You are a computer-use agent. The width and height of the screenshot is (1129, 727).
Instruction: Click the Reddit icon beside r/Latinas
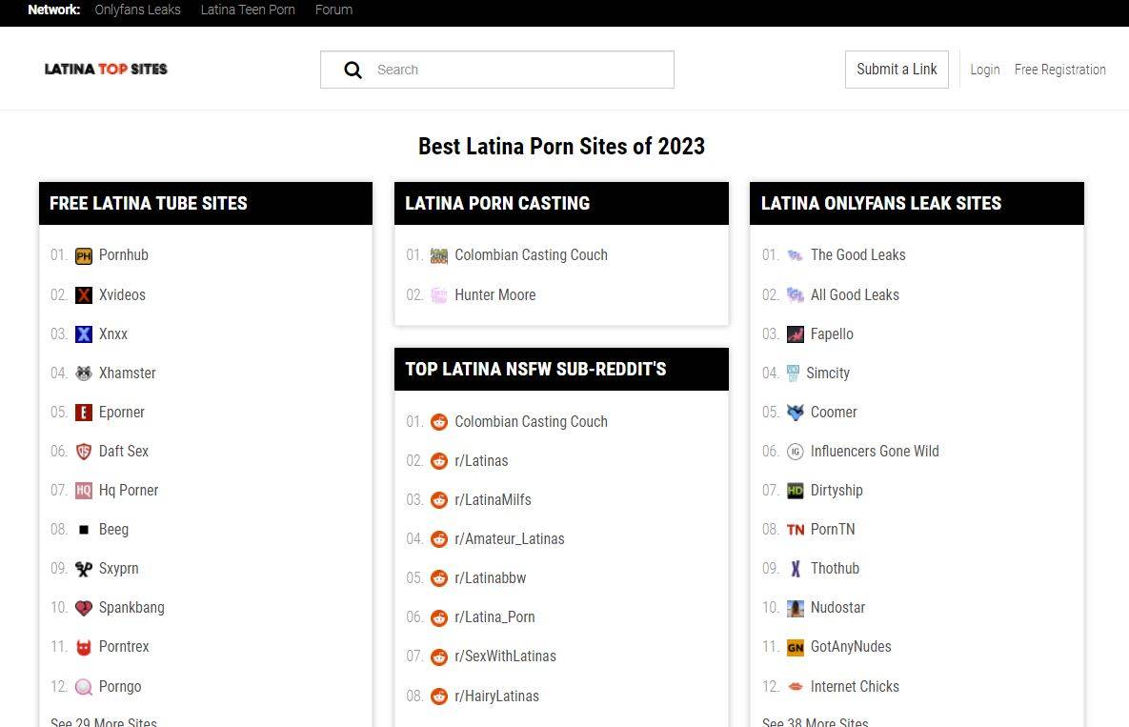[x=439, y=461]
